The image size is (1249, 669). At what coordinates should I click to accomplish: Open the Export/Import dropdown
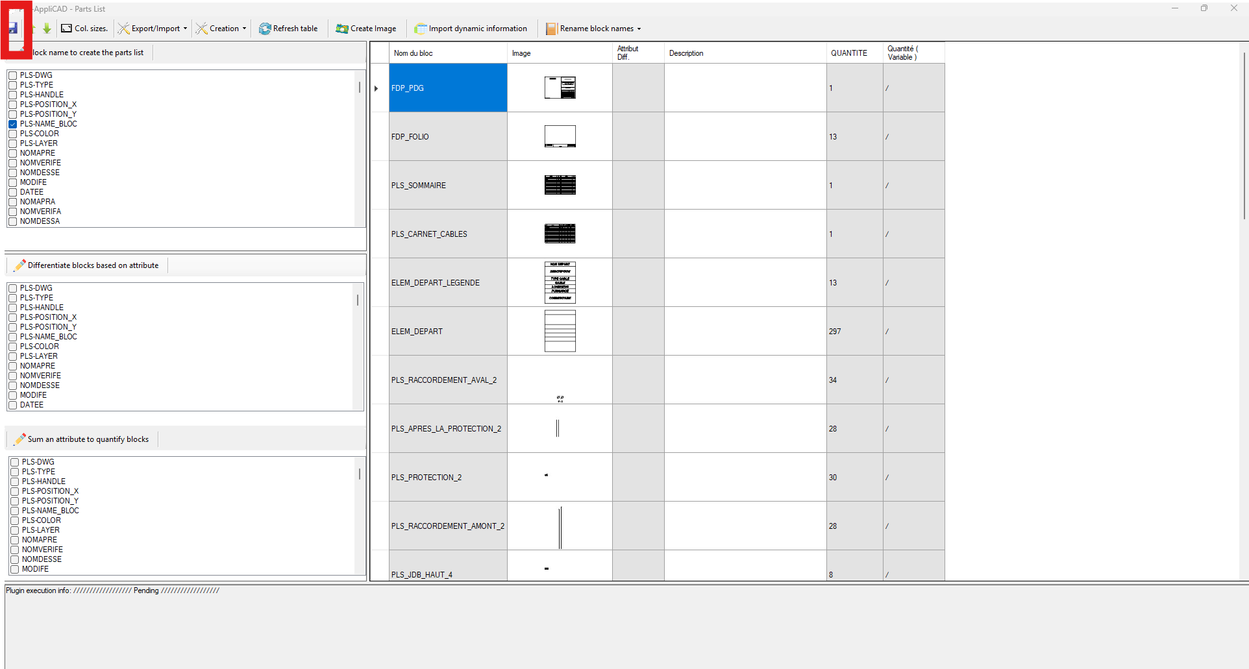185,29
